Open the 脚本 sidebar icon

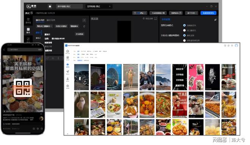tap(28, 31)
